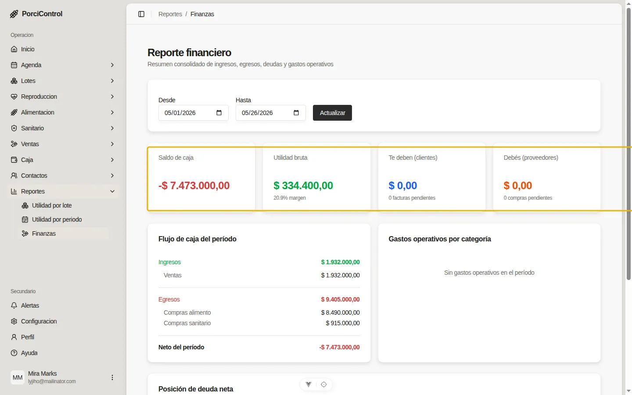Click the floating target crosshair button
Viewport: 632px width, 395px height.
coord(324,384)
